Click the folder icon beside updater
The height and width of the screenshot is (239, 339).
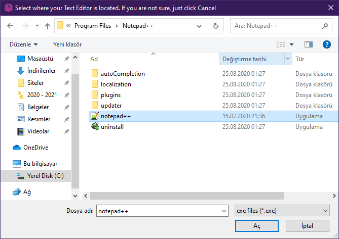95,106
